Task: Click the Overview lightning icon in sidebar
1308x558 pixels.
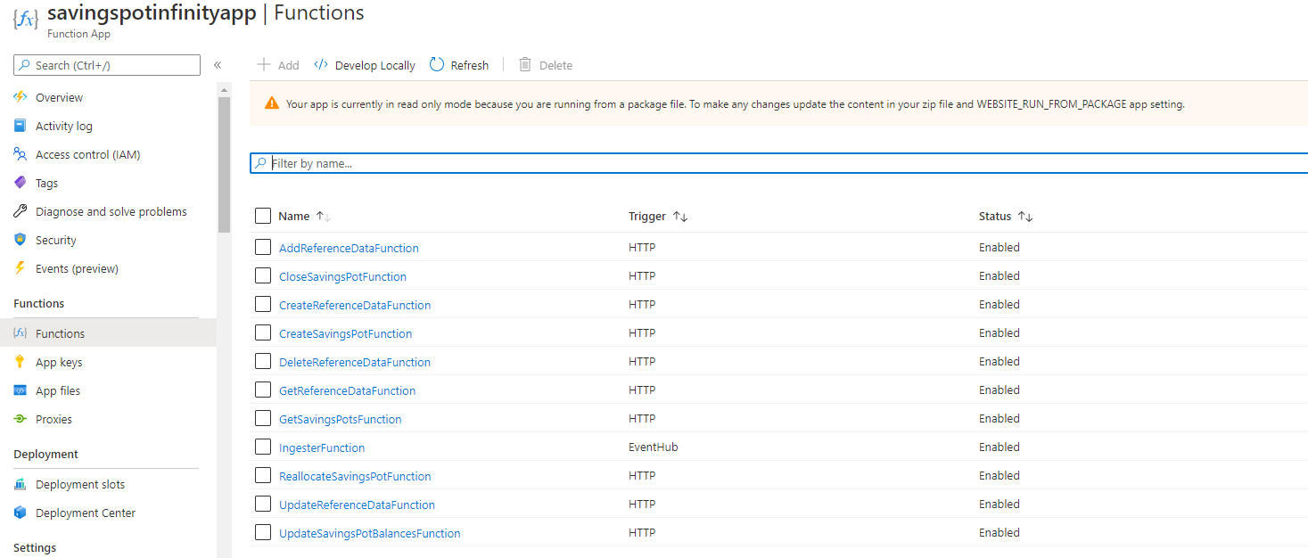Action: pos(20,97)
